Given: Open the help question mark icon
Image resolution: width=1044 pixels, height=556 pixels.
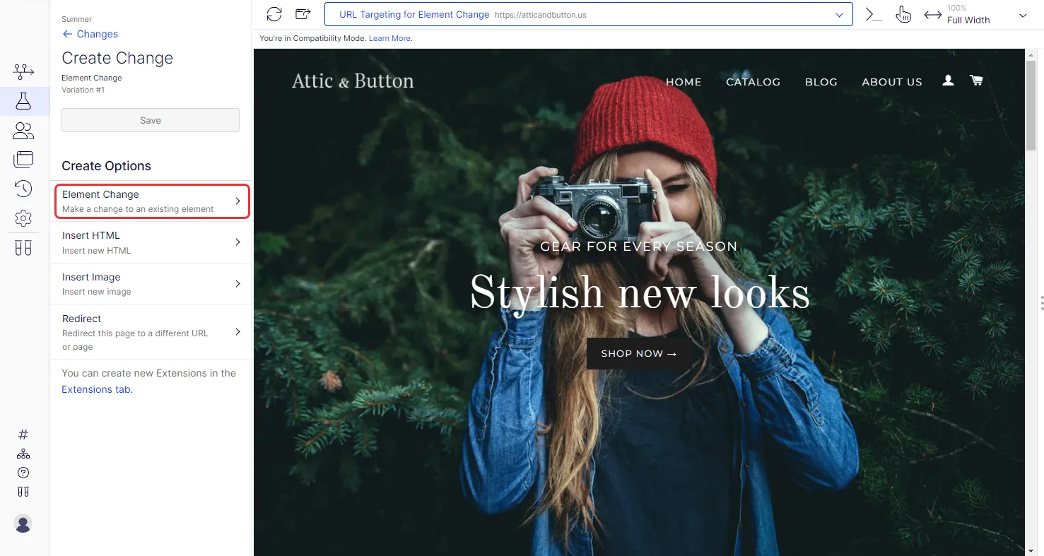Looking at the screenshot, I should (x=23, y=473).
